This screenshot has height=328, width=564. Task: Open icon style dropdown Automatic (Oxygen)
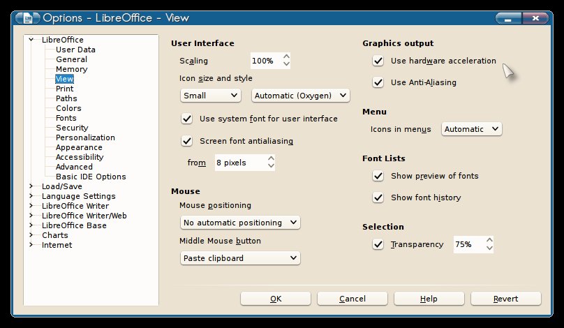[x=300, y=95]
